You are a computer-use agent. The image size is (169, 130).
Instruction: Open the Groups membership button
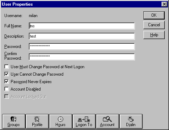[14, 121]
